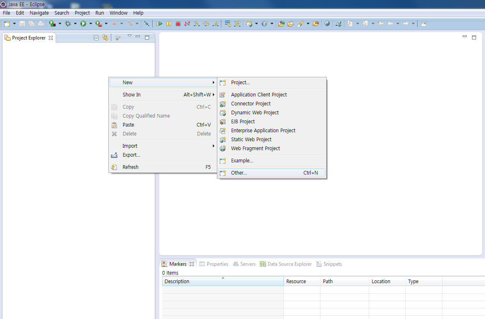Click the red Terminate square icon
485x319 pixels.
[x=178, y=24]
